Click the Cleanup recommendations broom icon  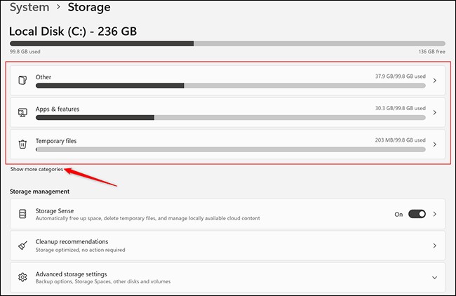[22, 245]
